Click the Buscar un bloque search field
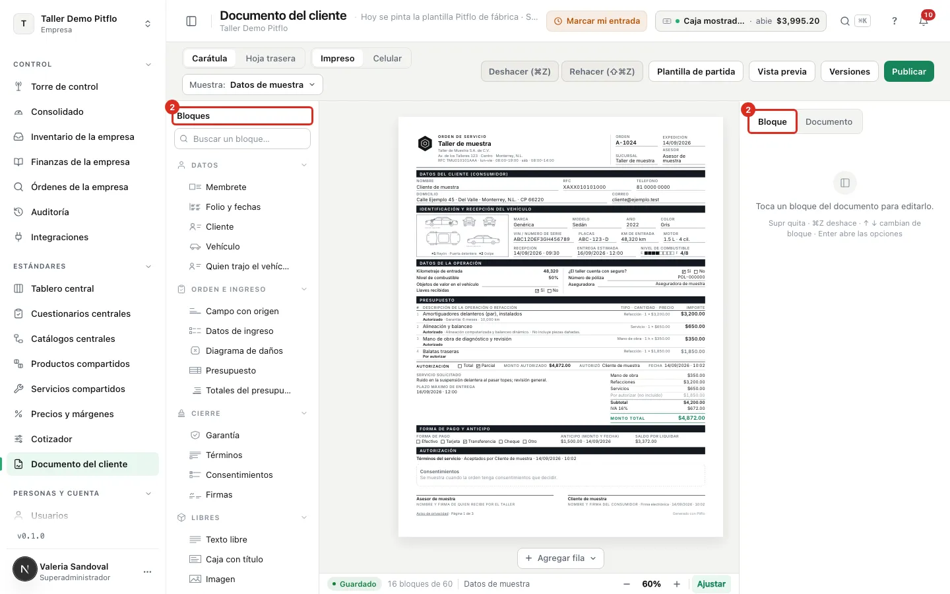The width and height of the screenshot is (950, 594). click(242, 139)
